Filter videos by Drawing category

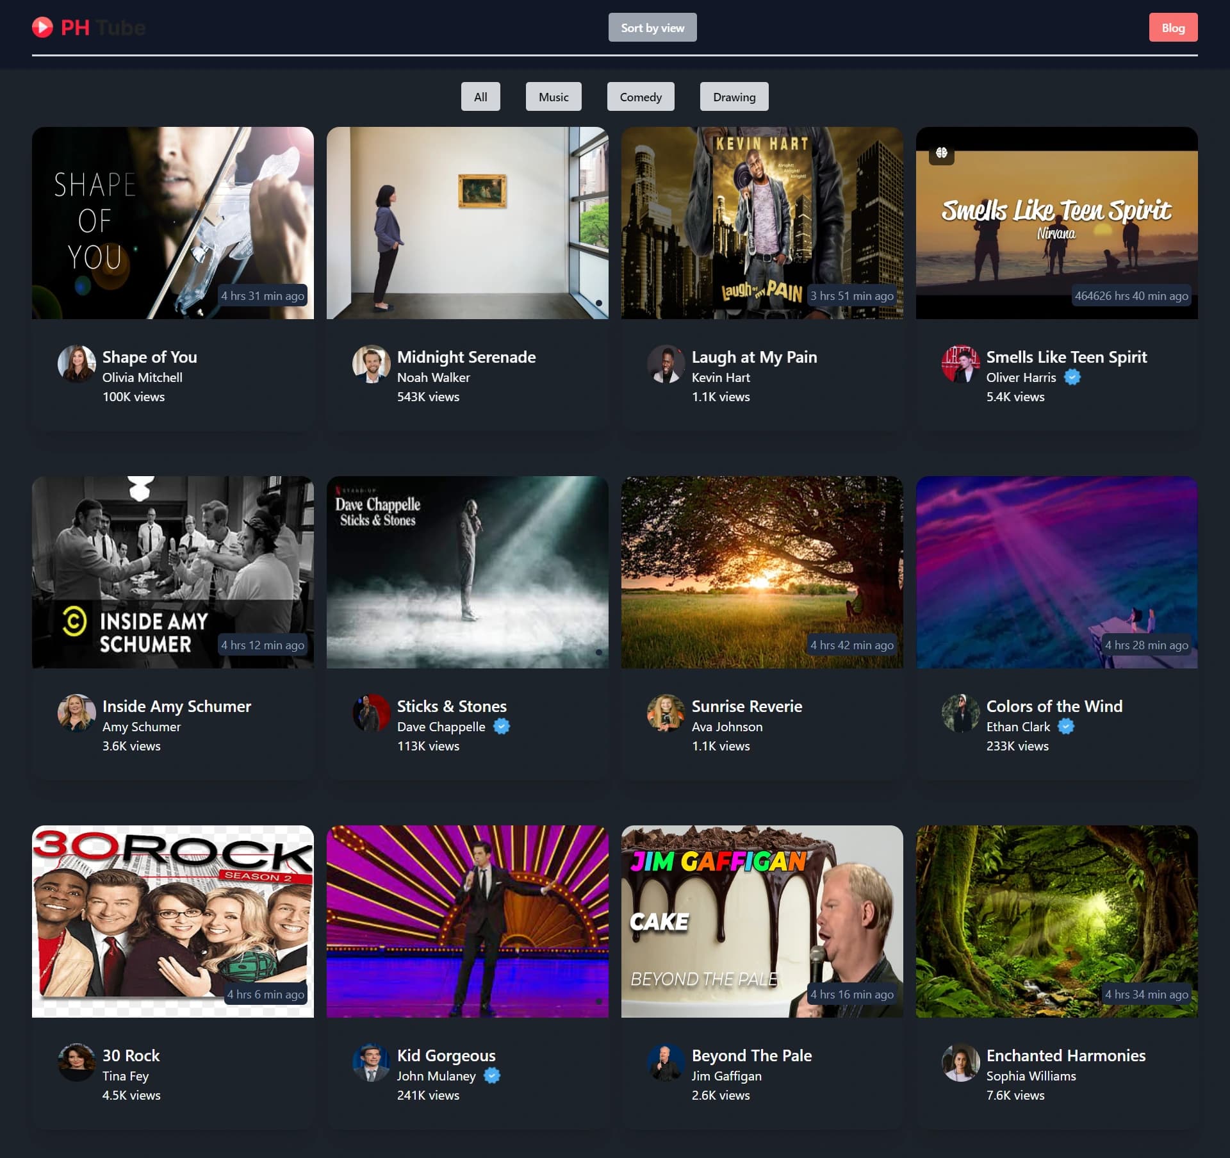[734, 97]
